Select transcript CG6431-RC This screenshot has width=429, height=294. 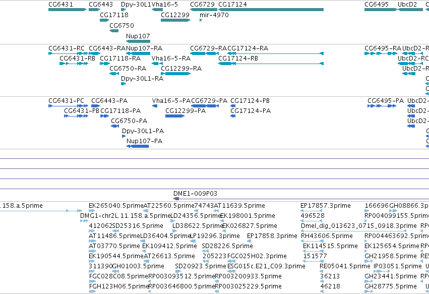click(x=68, y=53)
